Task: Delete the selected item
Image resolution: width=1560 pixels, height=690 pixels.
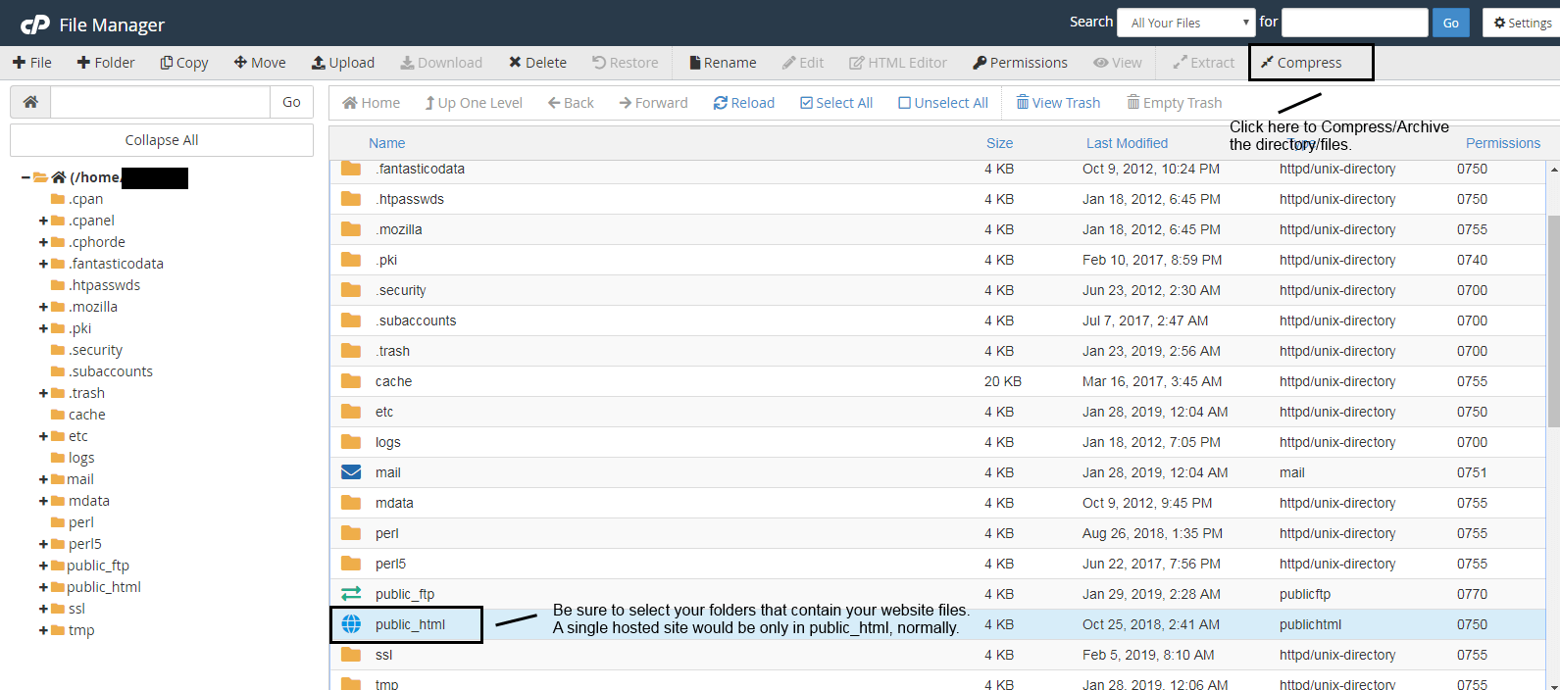Action: 537,63
